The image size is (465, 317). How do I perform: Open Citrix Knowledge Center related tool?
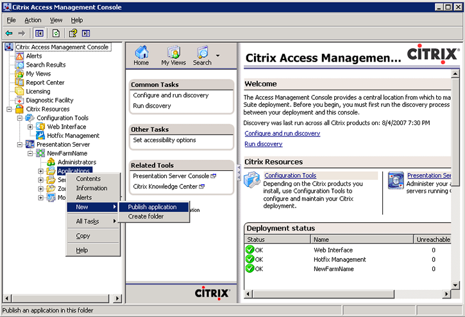[x=169, y=186]
